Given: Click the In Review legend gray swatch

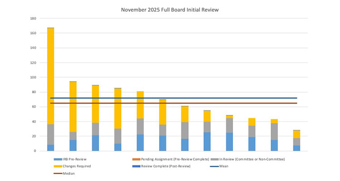Looking at the screenshot, I should pyautogui.click(x=214, y=159).
